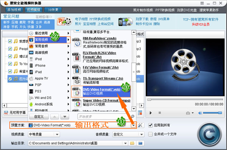Click the 升级VIP会员 upgrade link
The image size is (227, 150).
tap(201, 24)
